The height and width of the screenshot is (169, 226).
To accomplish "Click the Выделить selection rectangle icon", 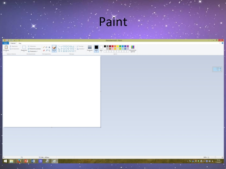I will pyautogui.click(x=24, y=47).
